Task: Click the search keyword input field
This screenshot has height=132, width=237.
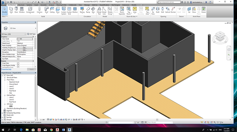Action: click(170, 2)
